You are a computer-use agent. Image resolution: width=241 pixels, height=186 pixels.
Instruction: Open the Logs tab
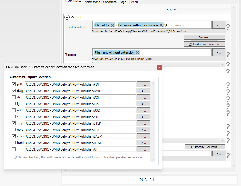pos(123,2)
